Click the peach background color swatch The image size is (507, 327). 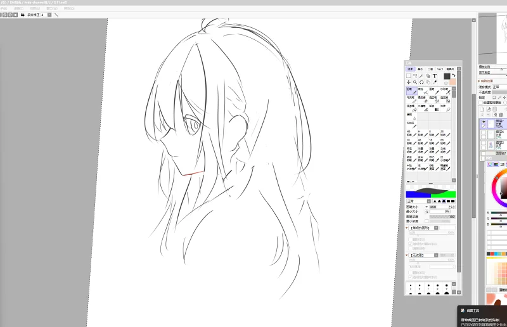pos(452,82)
